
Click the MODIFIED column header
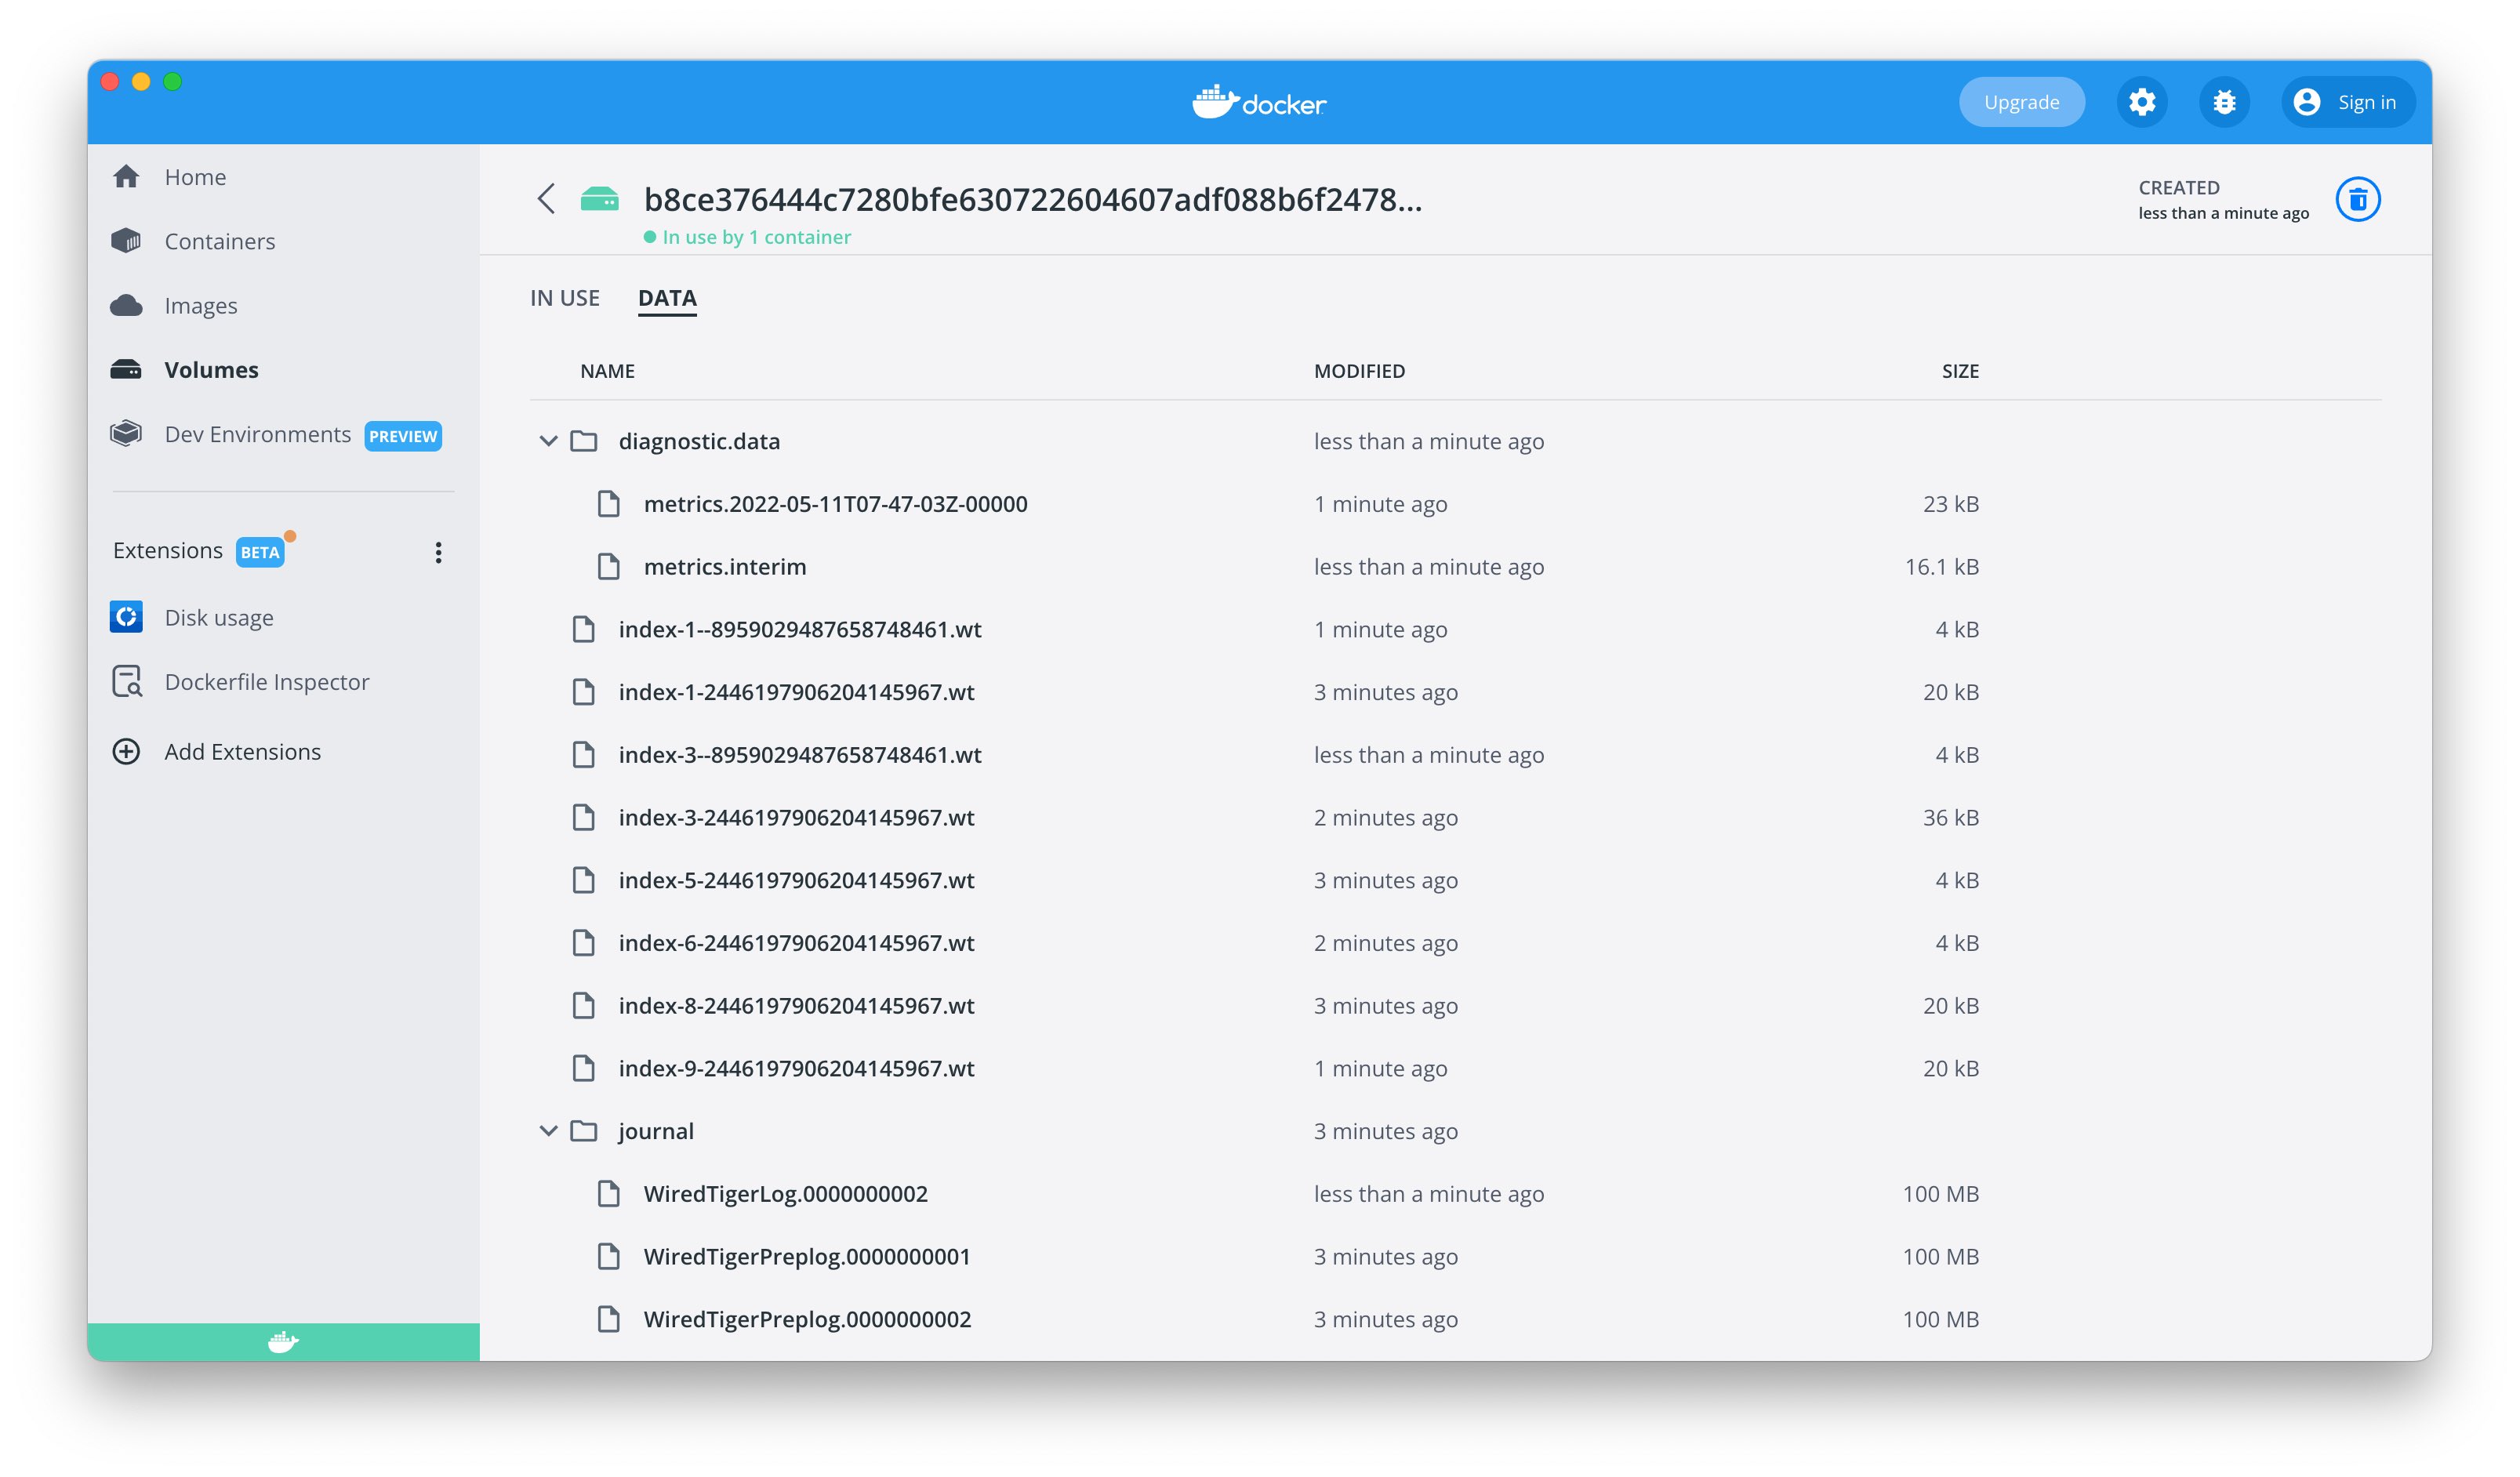tap(1359, 371)
